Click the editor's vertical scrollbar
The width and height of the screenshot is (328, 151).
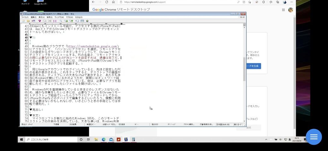pos(244,69)
